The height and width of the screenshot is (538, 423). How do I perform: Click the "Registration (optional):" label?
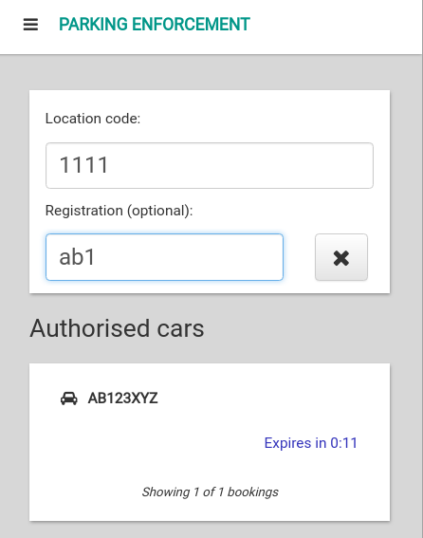pyautogui.click(x=120, y=211)
